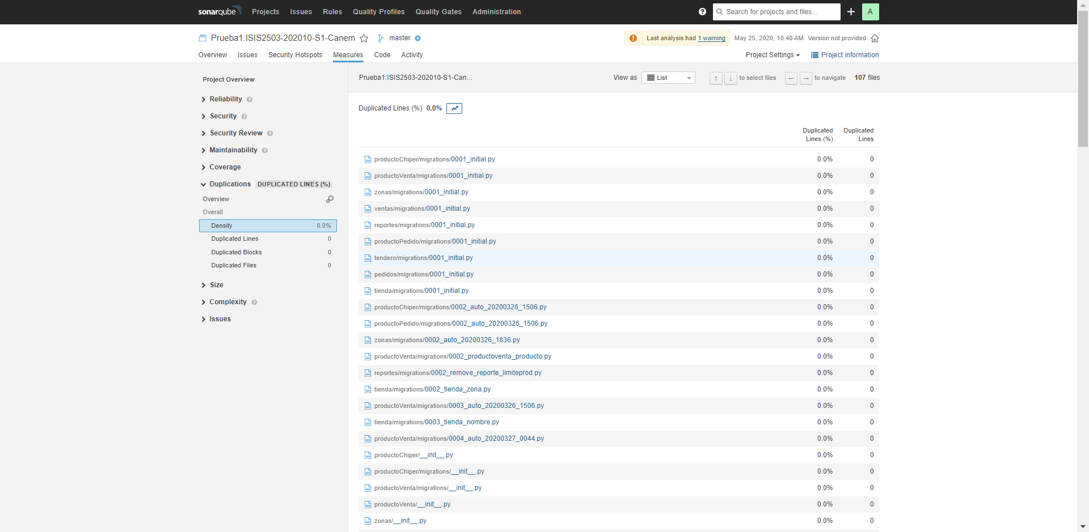
Task: Switch to the Overview project tab
Action: click(x=213, y=55)
